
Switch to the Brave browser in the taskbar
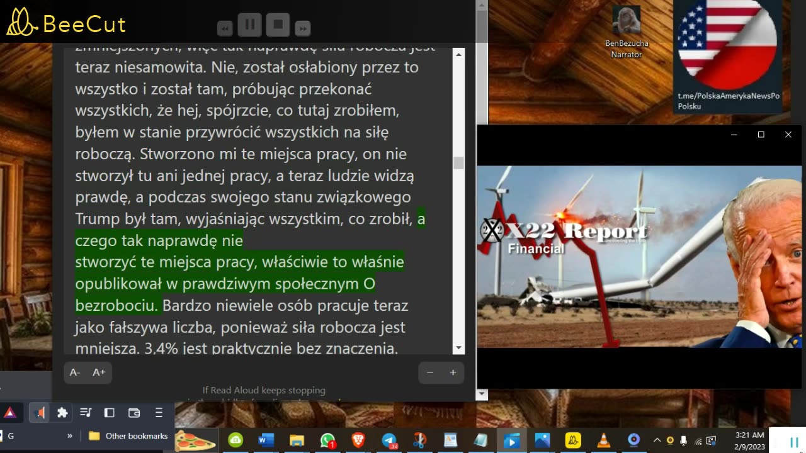tap(358, 440)
